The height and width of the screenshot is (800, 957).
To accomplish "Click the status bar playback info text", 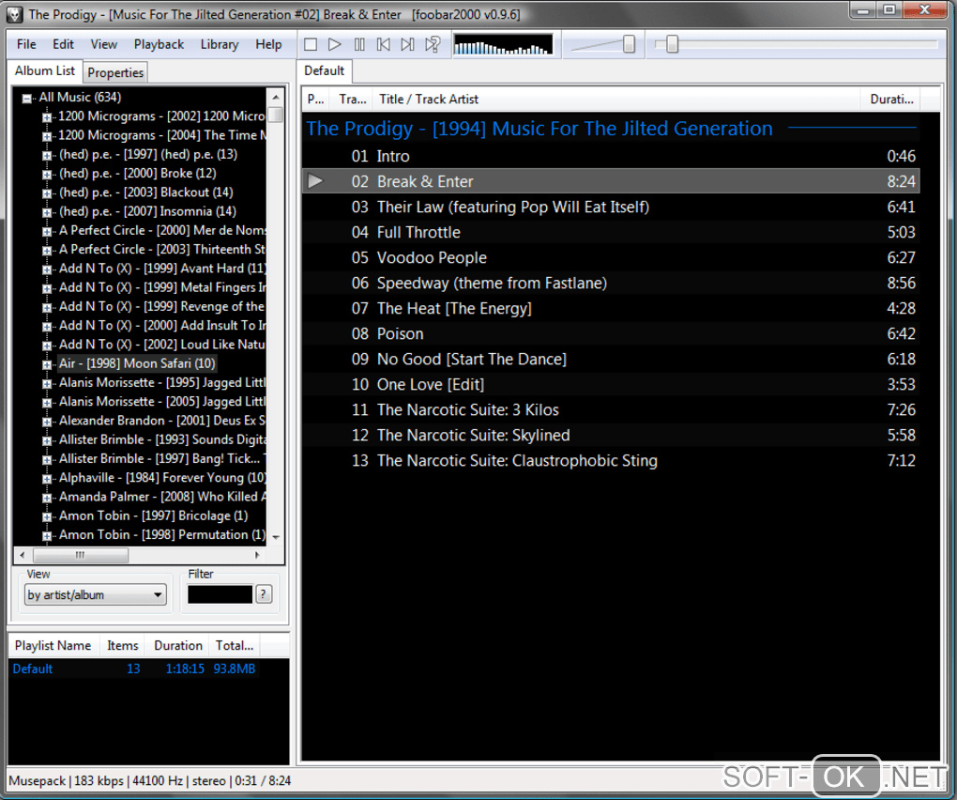I will coord(150,780).
